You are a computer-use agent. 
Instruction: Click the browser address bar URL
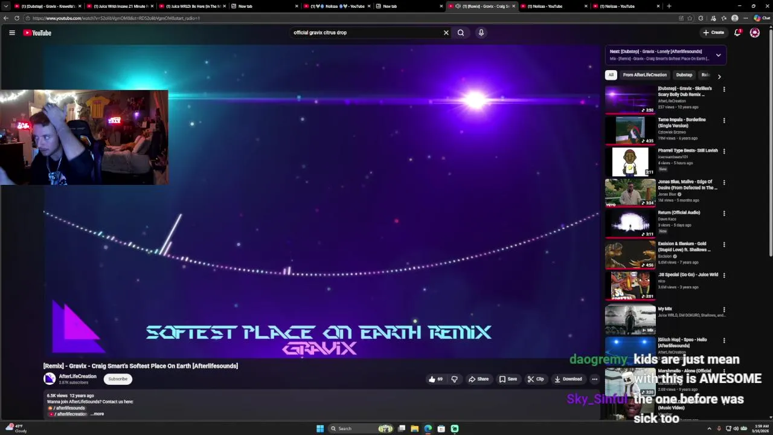(x=116, y=18)
